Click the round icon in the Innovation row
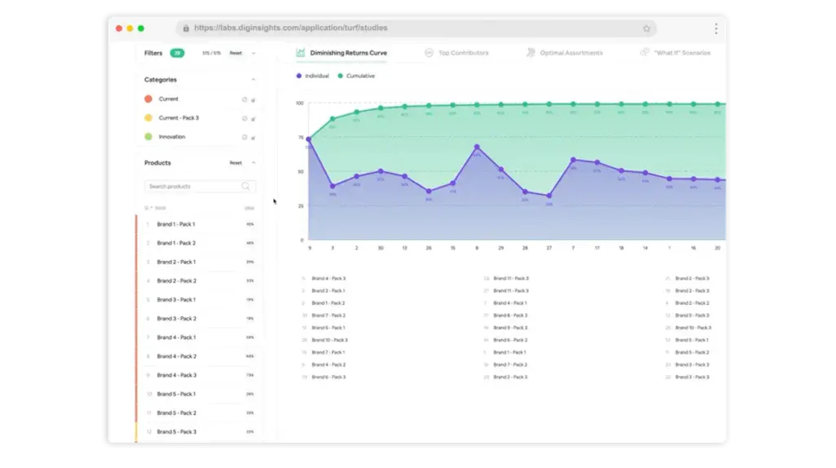The width and height of the screenshot is (836, 468). [245, 137]
